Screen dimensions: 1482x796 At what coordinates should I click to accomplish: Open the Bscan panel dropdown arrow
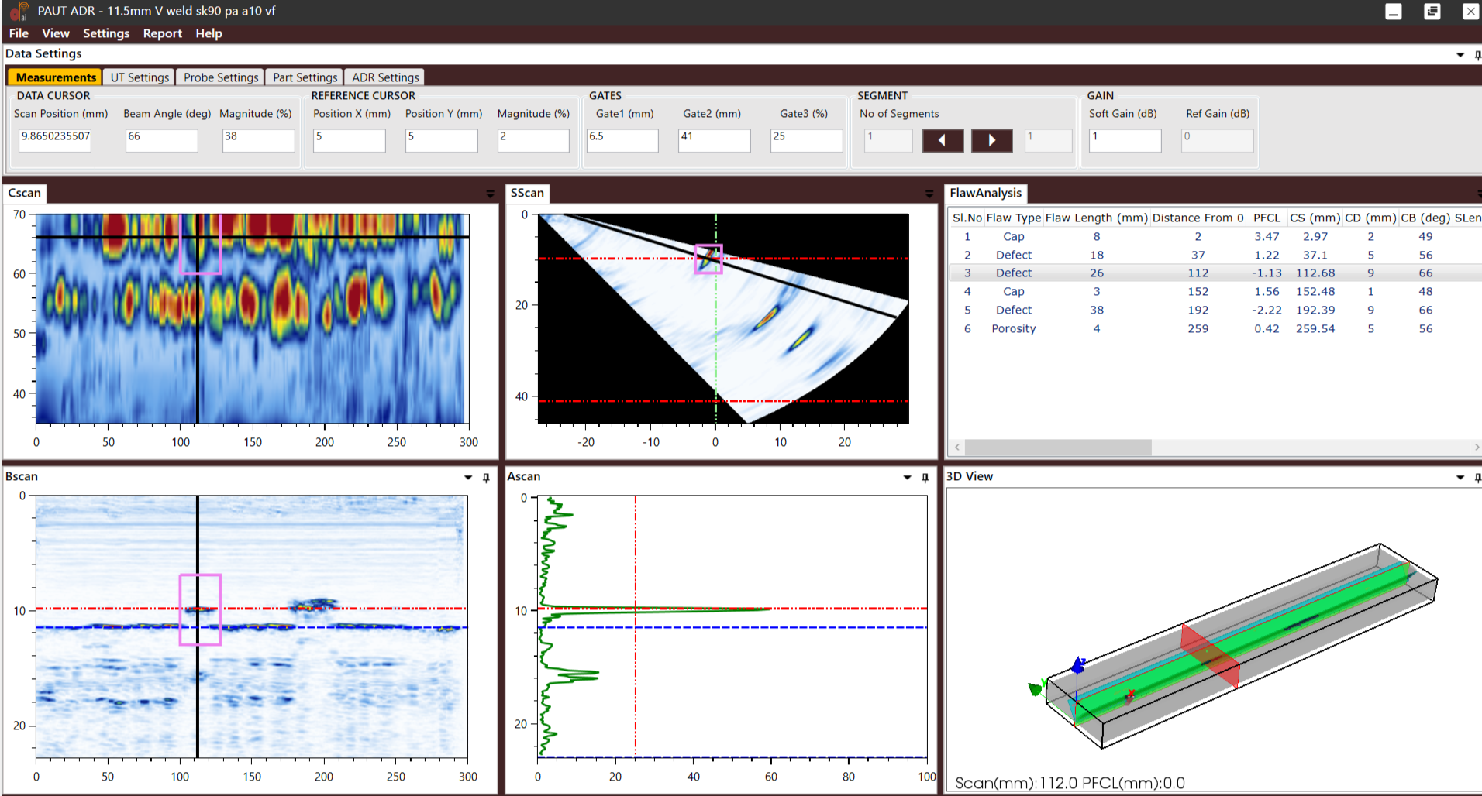pyautogui.click(x=468, y=477)
